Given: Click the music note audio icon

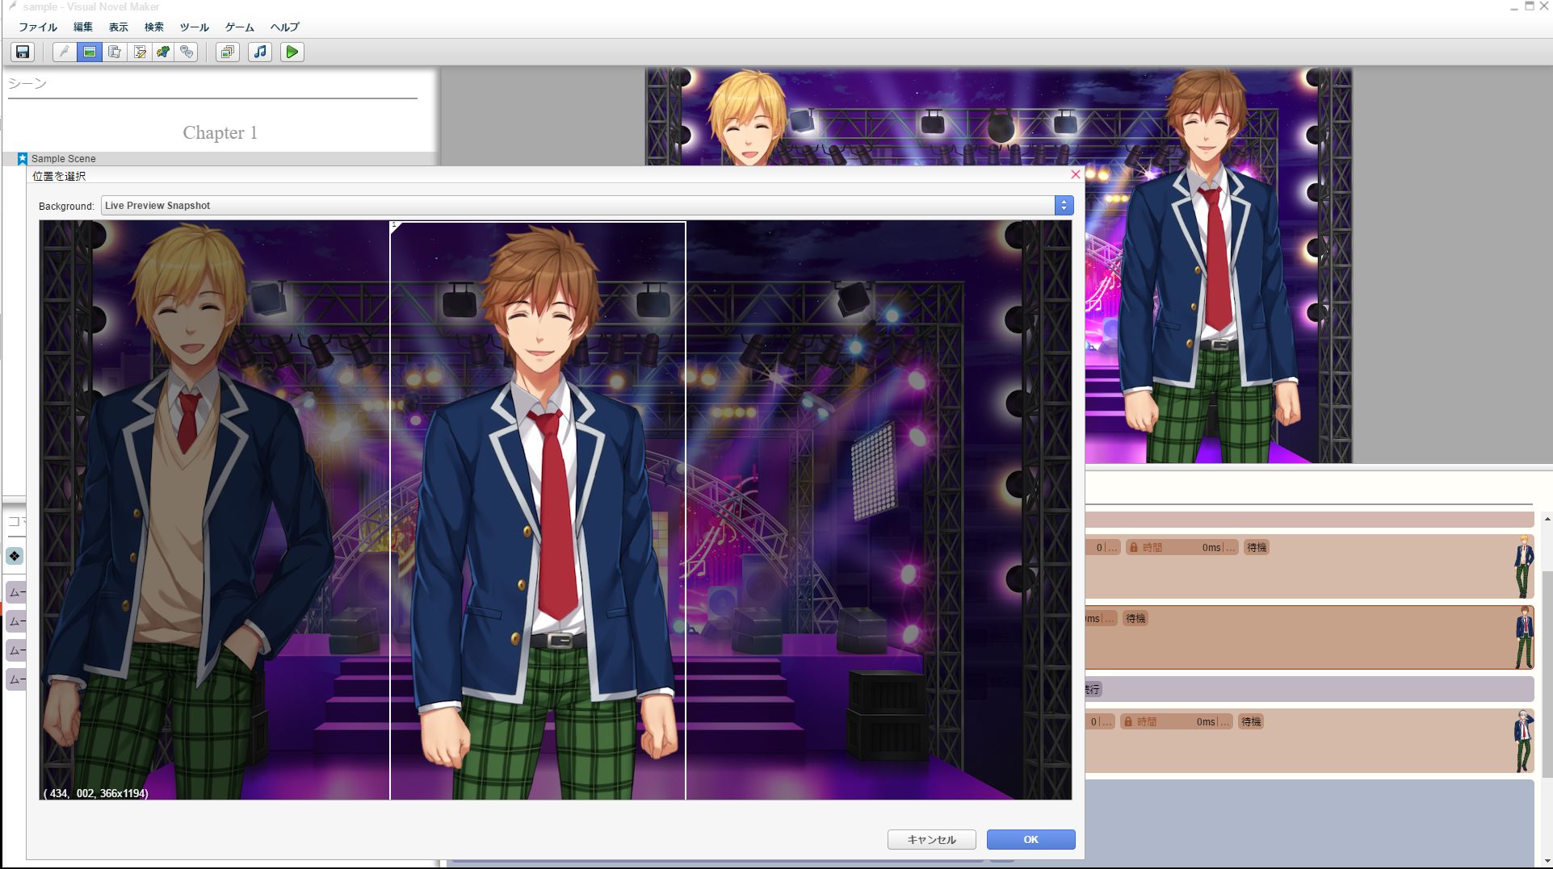Looking at the screenshot, I should coord(260,52).
